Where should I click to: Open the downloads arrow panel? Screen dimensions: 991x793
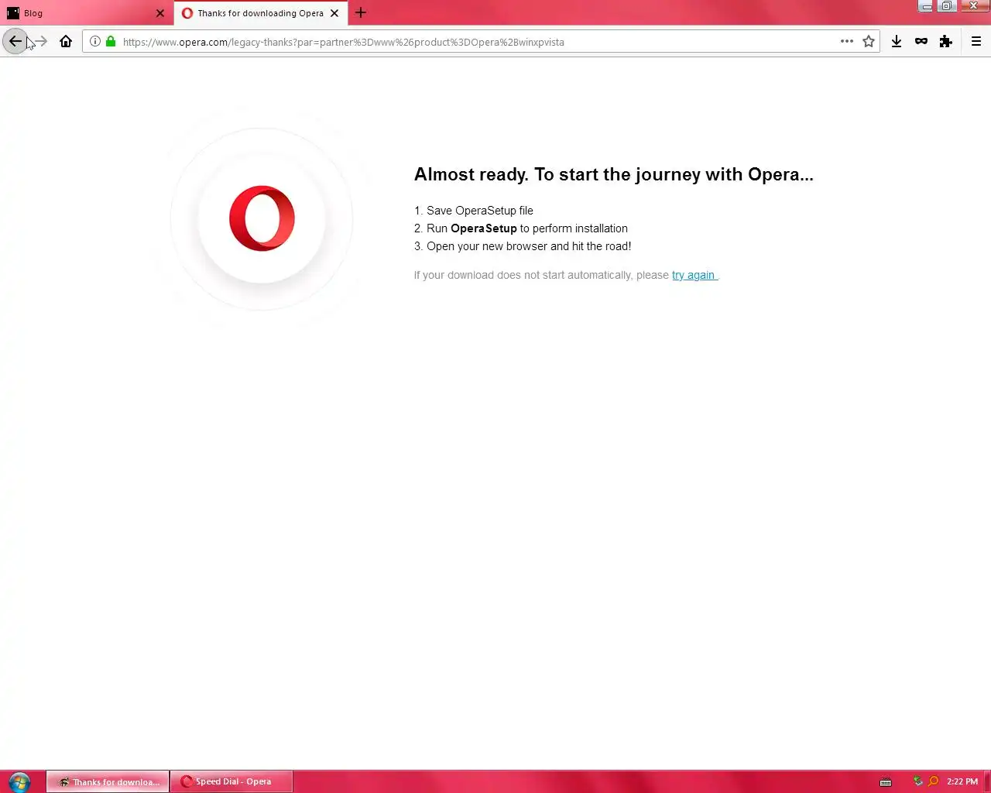tap(897, 42)
